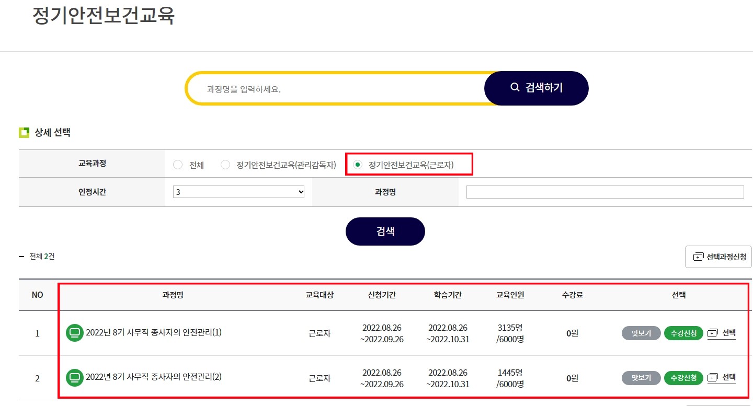753x406 pixels.
Task: Select 정기안전보건교육(근로자) radio option
Action: point(358,165)
